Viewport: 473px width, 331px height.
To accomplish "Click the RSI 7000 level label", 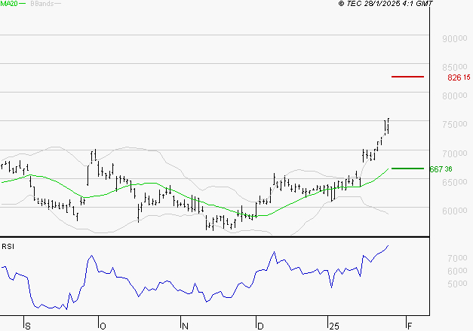I will pos(457,258).
